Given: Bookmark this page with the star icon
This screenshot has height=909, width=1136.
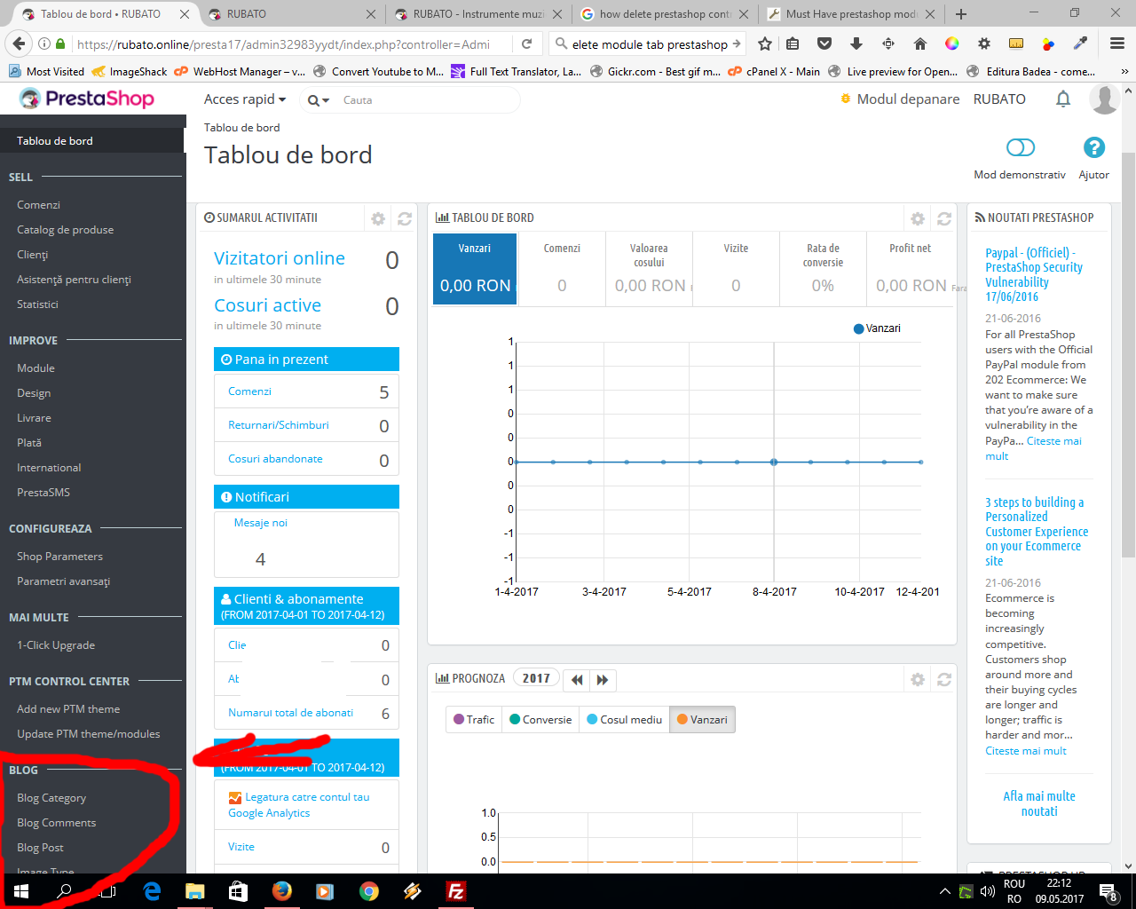Looking at the screenshot, I should coord(764,43).
